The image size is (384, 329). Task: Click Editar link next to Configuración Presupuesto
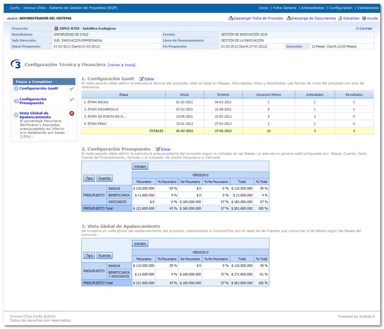point(166,149)
